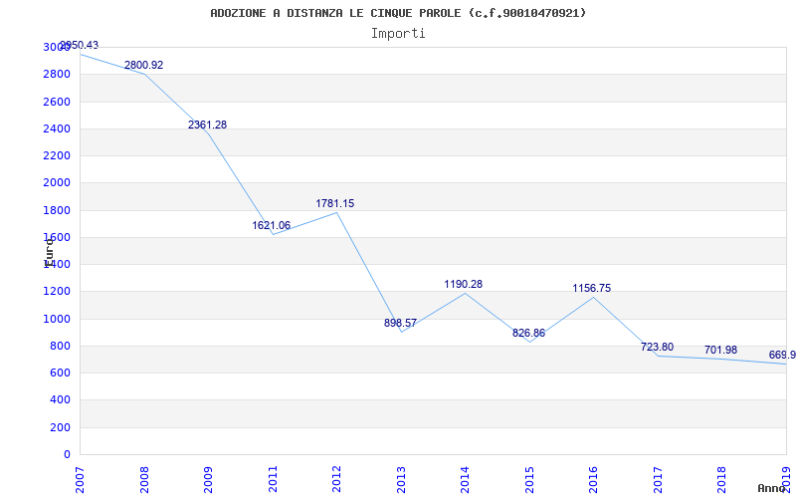Click the data label 826.86

tap(528, 333)
